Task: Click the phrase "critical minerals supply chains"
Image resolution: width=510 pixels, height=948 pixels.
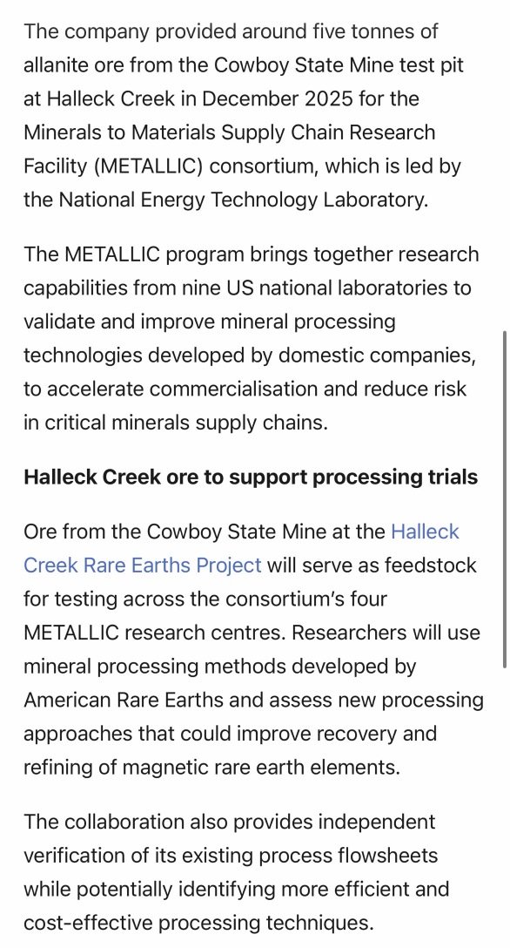Action: (x=182, y=423)
